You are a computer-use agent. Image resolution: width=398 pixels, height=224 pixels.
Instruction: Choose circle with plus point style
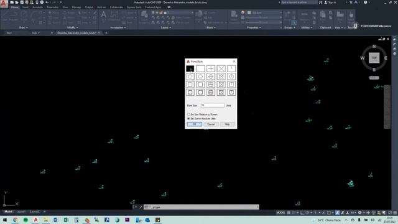click(x=211, y=77)
